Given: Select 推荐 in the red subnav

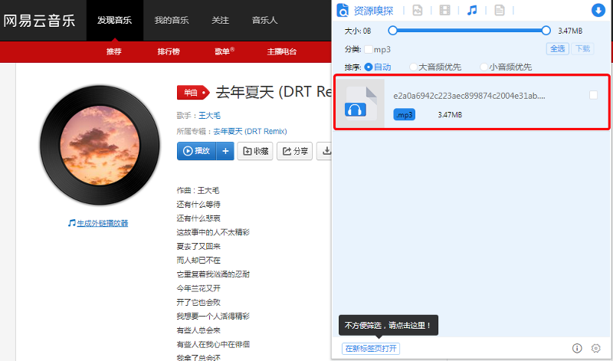Looking at the screenshot, I should click(113, 51).
